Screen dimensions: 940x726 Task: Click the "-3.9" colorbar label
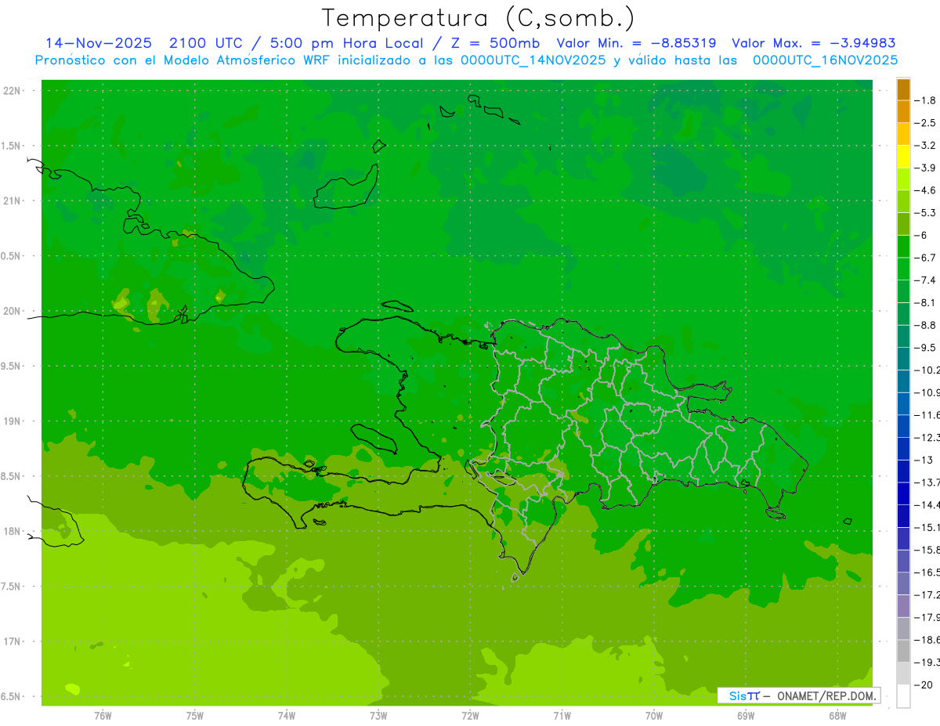926,168
